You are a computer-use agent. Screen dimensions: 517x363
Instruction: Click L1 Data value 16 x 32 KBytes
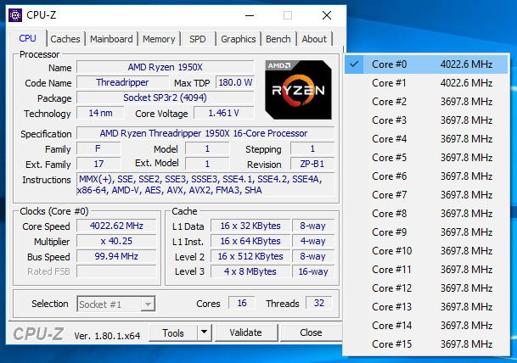point(250,226)
